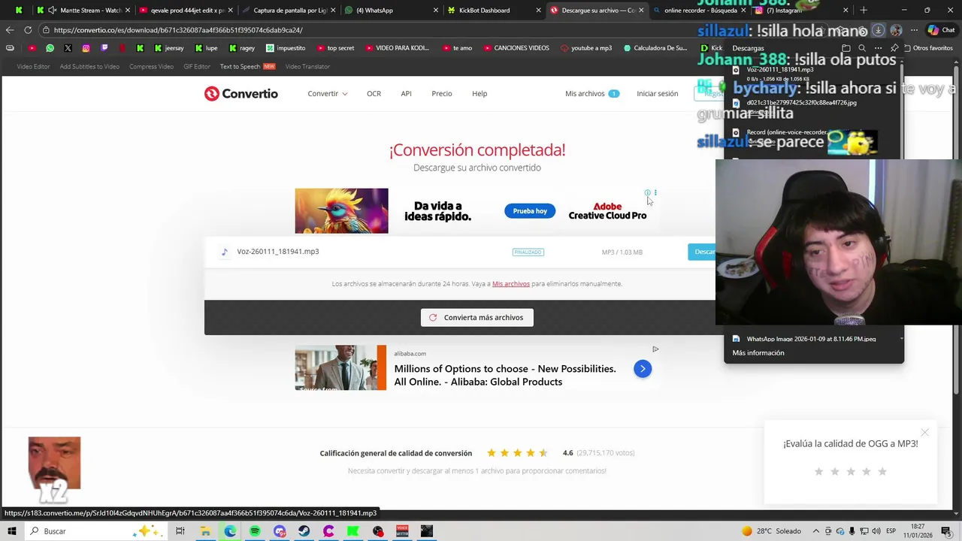Open Calculadora De Su... bookmark
The image size is (962, 541).
[655, 48]
